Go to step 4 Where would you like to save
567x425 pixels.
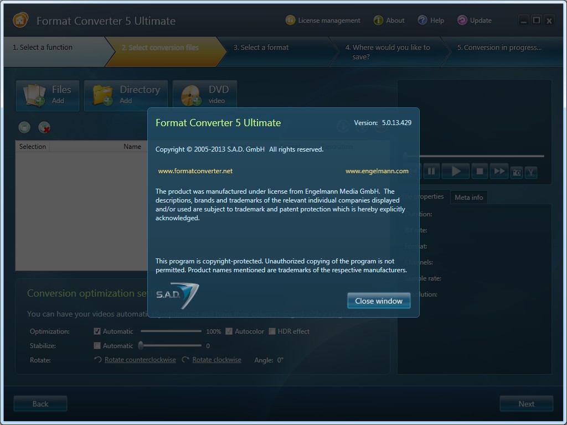coord(389,51)
